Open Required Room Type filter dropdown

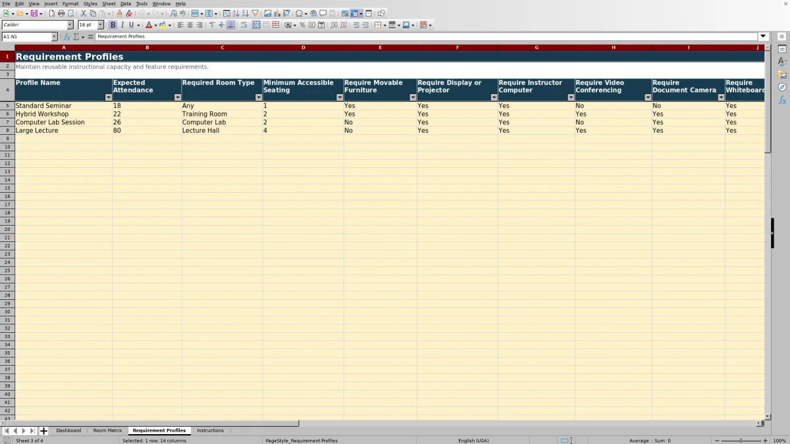259,97
